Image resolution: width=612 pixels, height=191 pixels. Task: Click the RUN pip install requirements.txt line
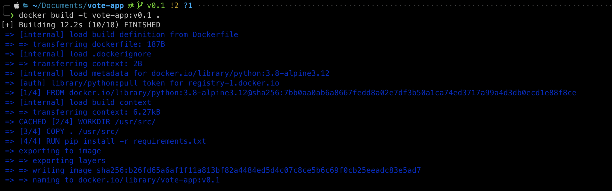click(106, 141)
